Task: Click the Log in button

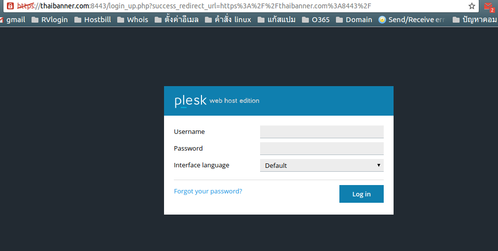Action: point(361,194)
